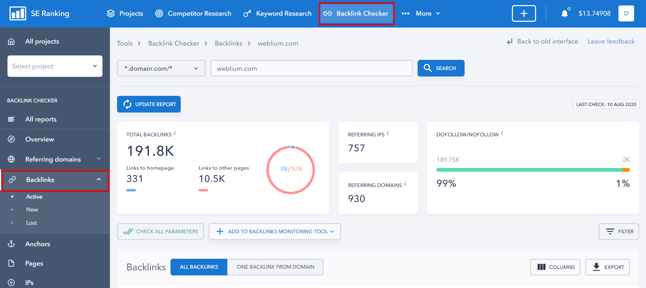Click the Anchors anchor icon
This screenshot has height=288, width=646.
click(11, 244)
